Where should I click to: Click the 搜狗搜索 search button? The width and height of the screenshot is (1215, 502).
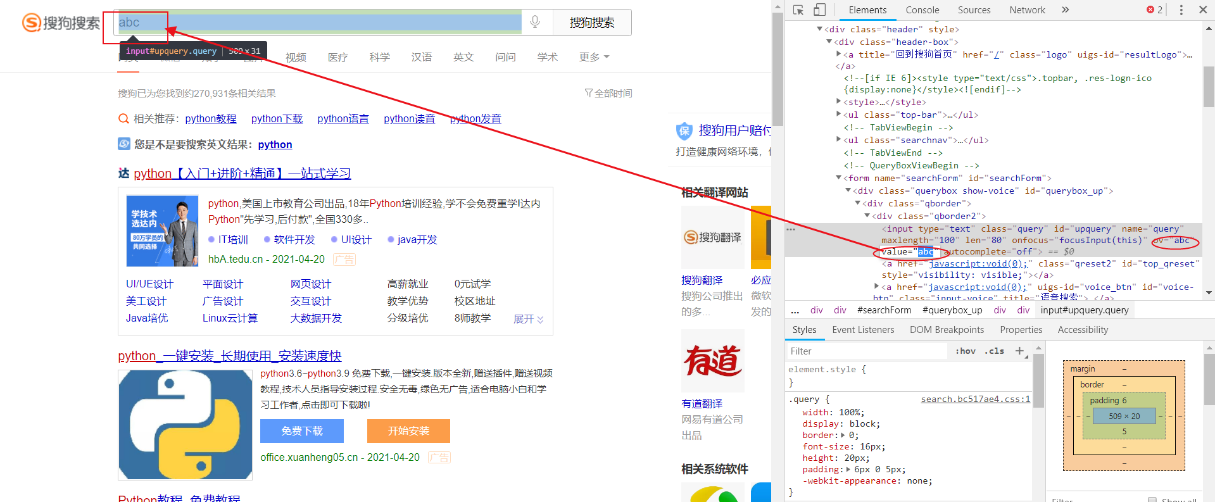[592, 23]
